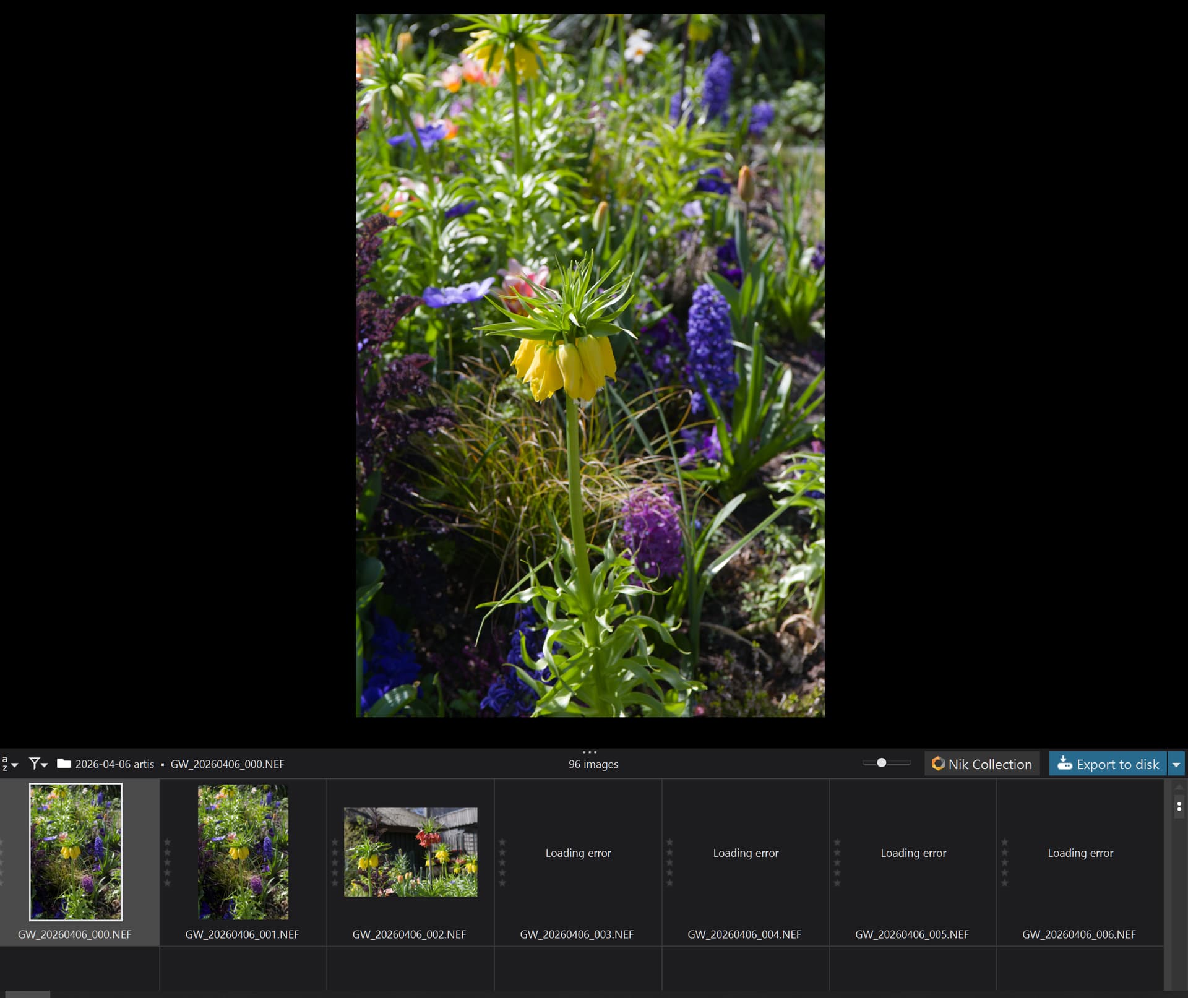Click the three-dot resize handle above the image count

point(590,752)
